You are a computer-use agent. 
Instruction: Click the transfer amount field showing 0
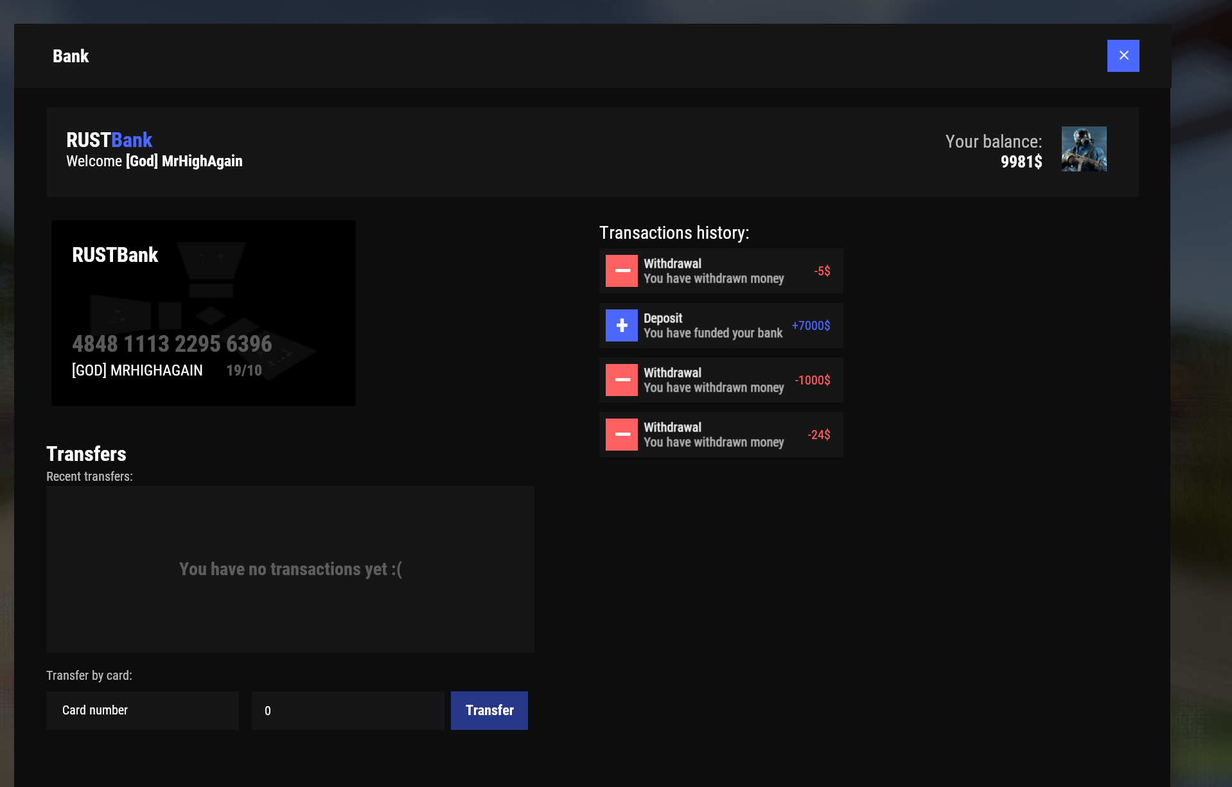pos(348,711)
